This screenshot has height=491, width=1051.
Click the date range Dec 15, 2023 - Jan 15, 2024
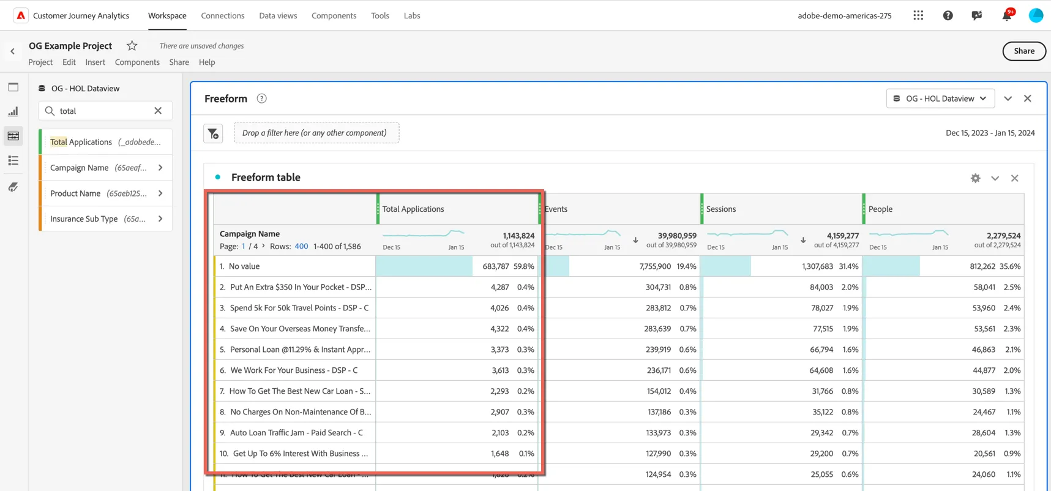coord(990,133)
